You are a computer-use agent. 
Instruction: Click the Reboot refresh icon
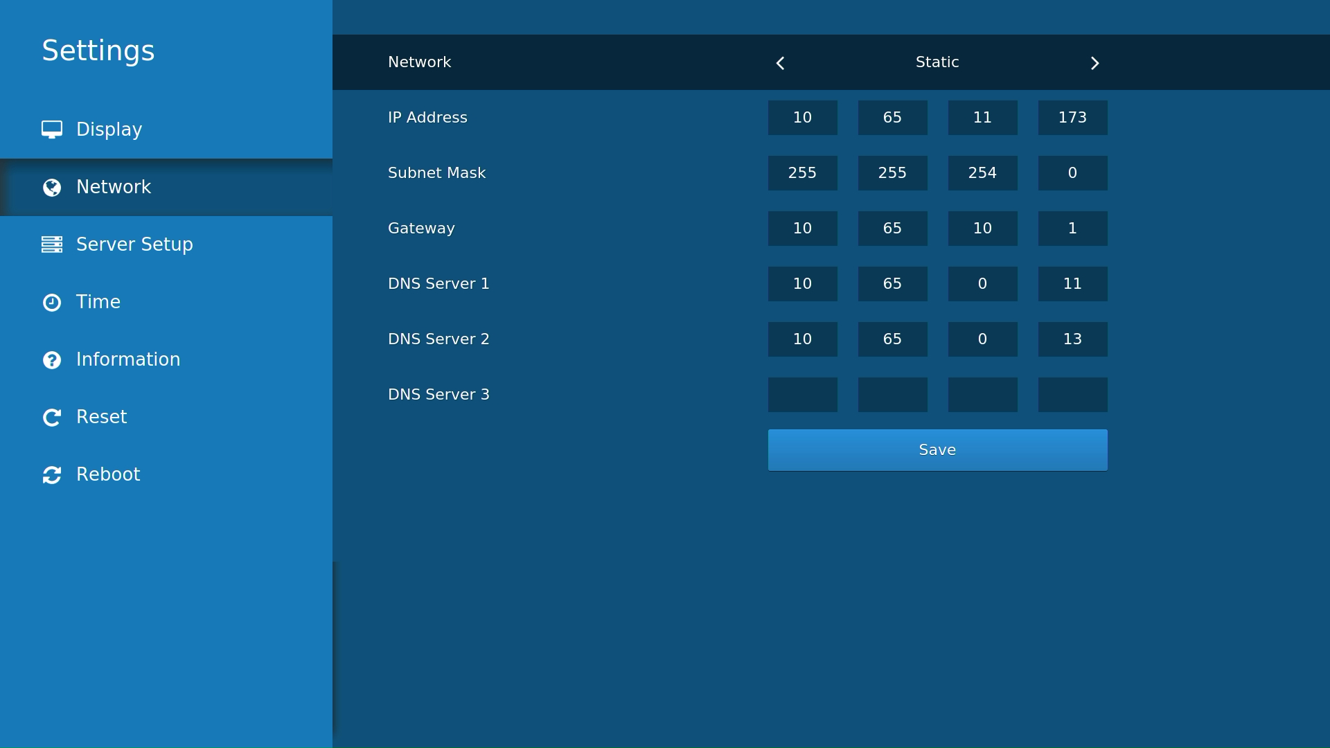point(53,474)
